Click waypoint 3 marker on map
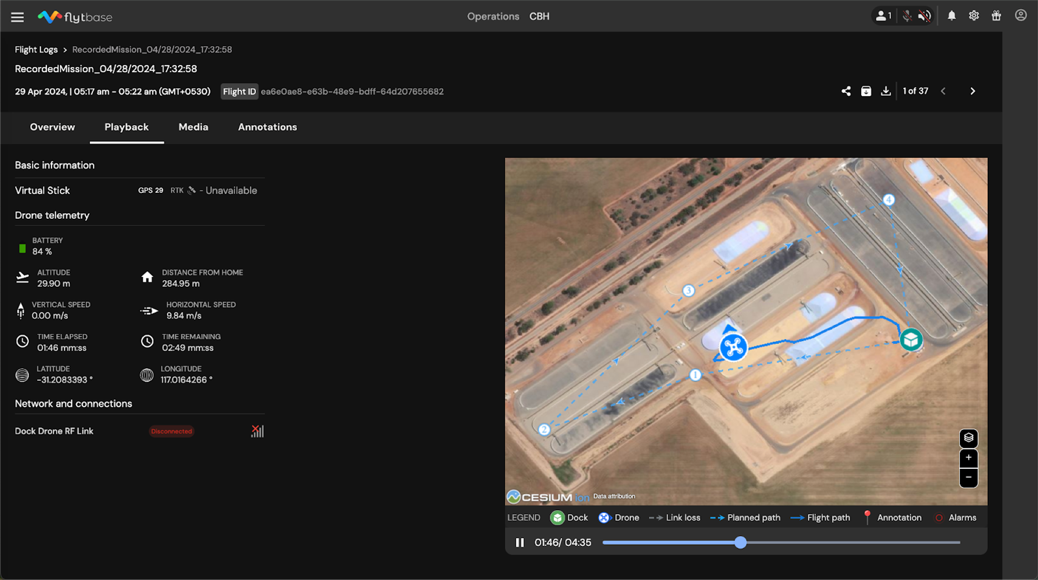The height and width of the screenshot is (580, 1038). [x=688, y=291]
